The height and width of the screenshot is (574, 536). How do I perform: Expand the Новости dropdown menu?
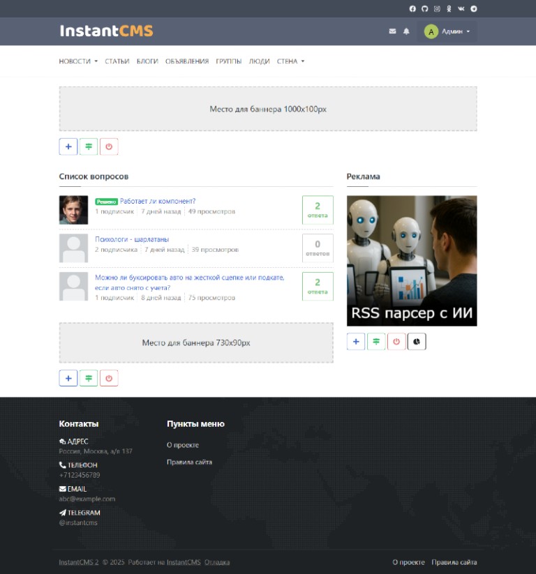point(77,61)
